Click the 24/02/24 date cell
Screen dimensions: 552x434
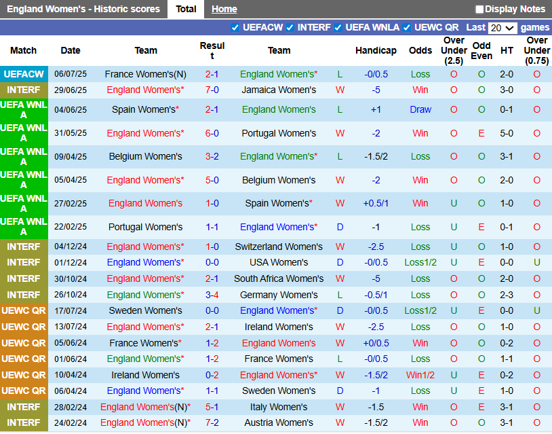(71, 422)
